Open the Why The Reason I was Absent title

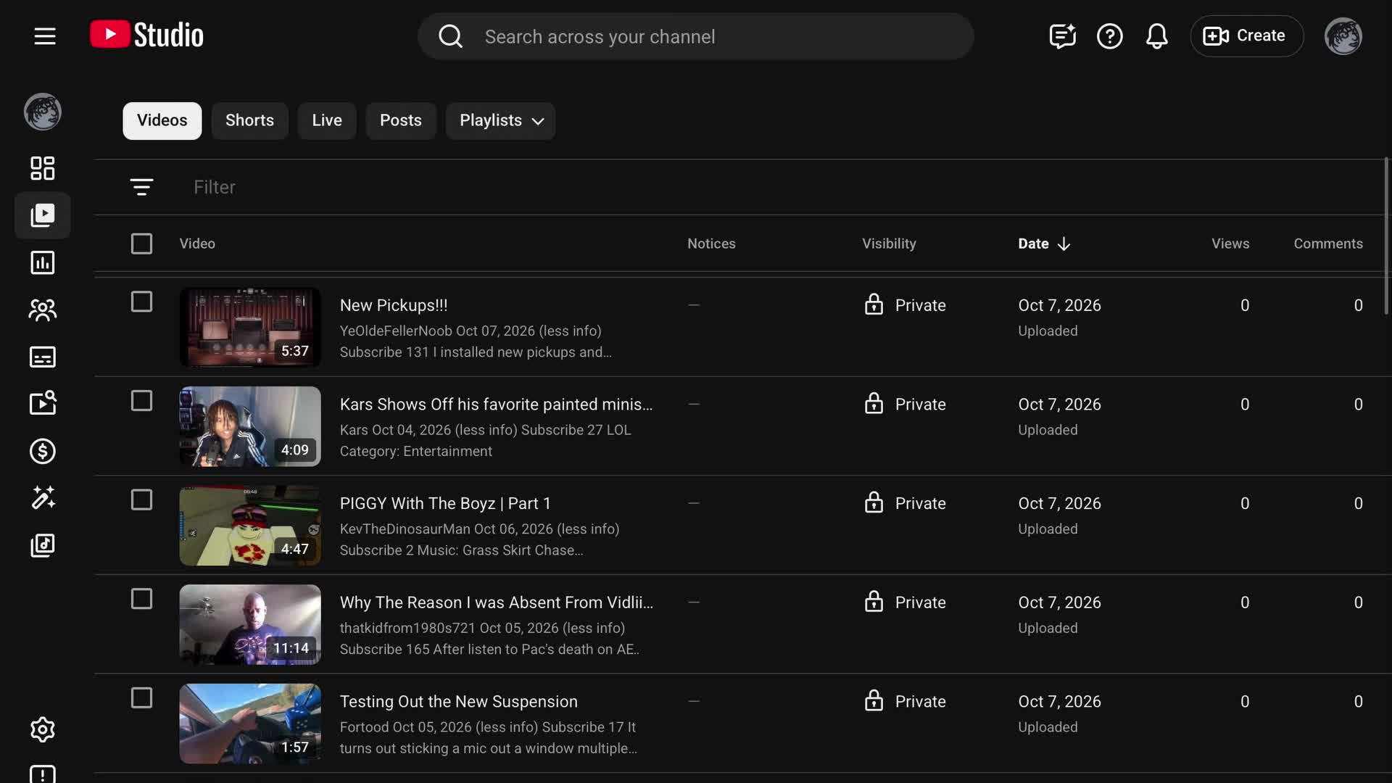pos(497,602)
